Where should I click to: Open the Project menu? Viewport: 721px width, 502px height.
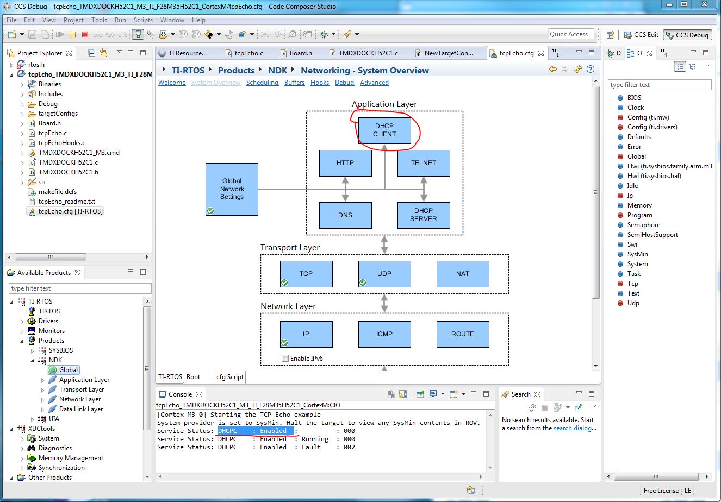[73, 20]
